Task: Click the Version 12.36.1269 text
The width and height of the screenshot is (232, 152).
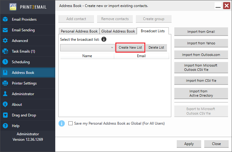Action: (28, 140)
